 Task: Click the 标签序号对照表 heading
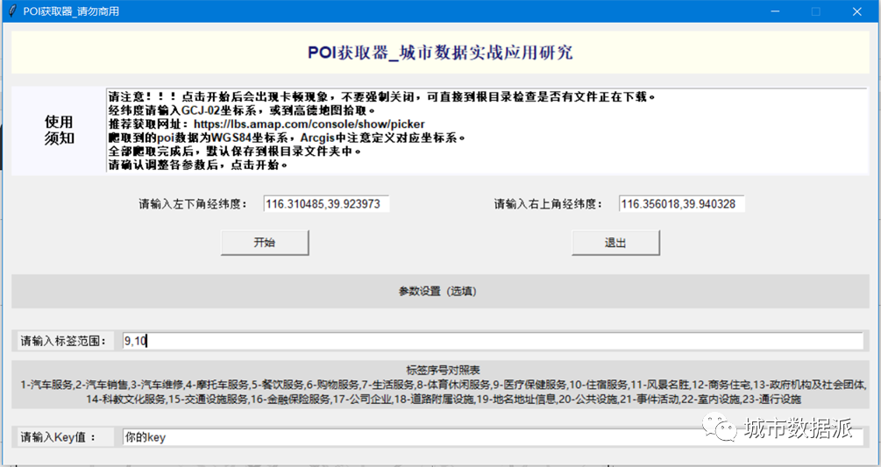(x=443, y=371)
